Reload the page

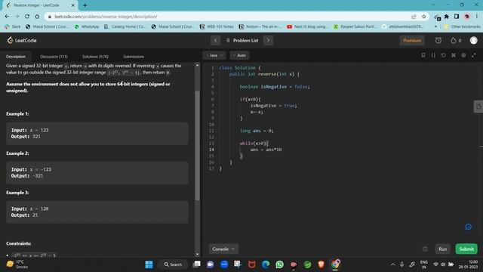pyautogui.click(x=27, y=17)
